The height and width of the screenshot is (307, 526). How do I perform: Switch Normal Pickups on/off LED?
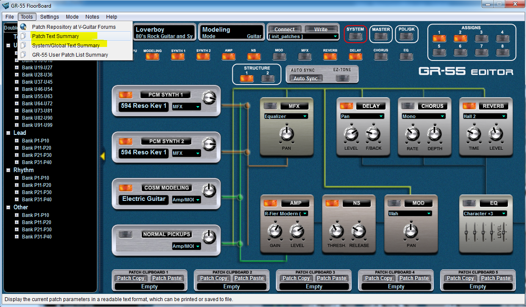(126, 234)
